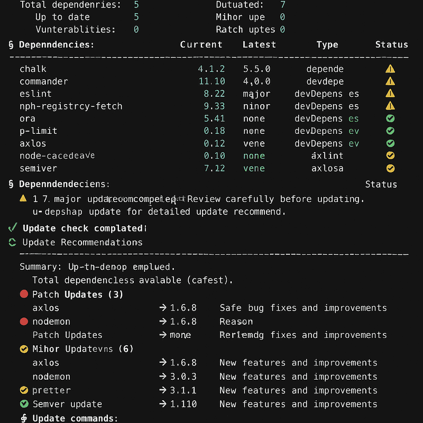Select the Status column header
This screenshot has height=423, width=423.
[391, 45]
